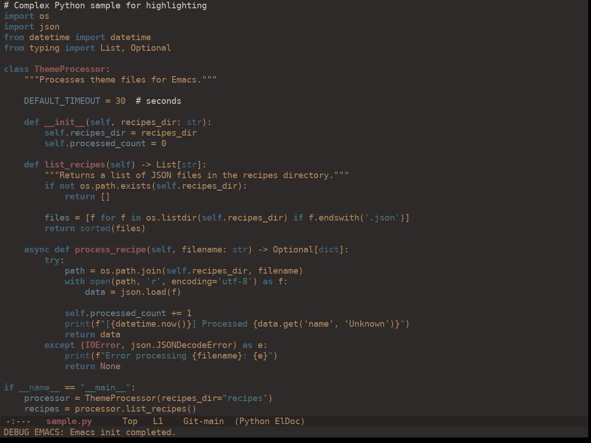Click 'processor.list_recipes()' call
Viewport: 591px width, 443px height.
(x=135, y=409)
